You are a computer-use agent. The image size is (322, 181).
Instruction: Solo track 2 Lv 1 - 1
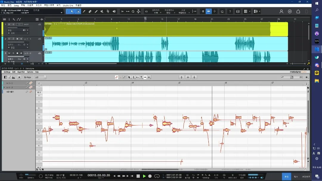point(13,39)
